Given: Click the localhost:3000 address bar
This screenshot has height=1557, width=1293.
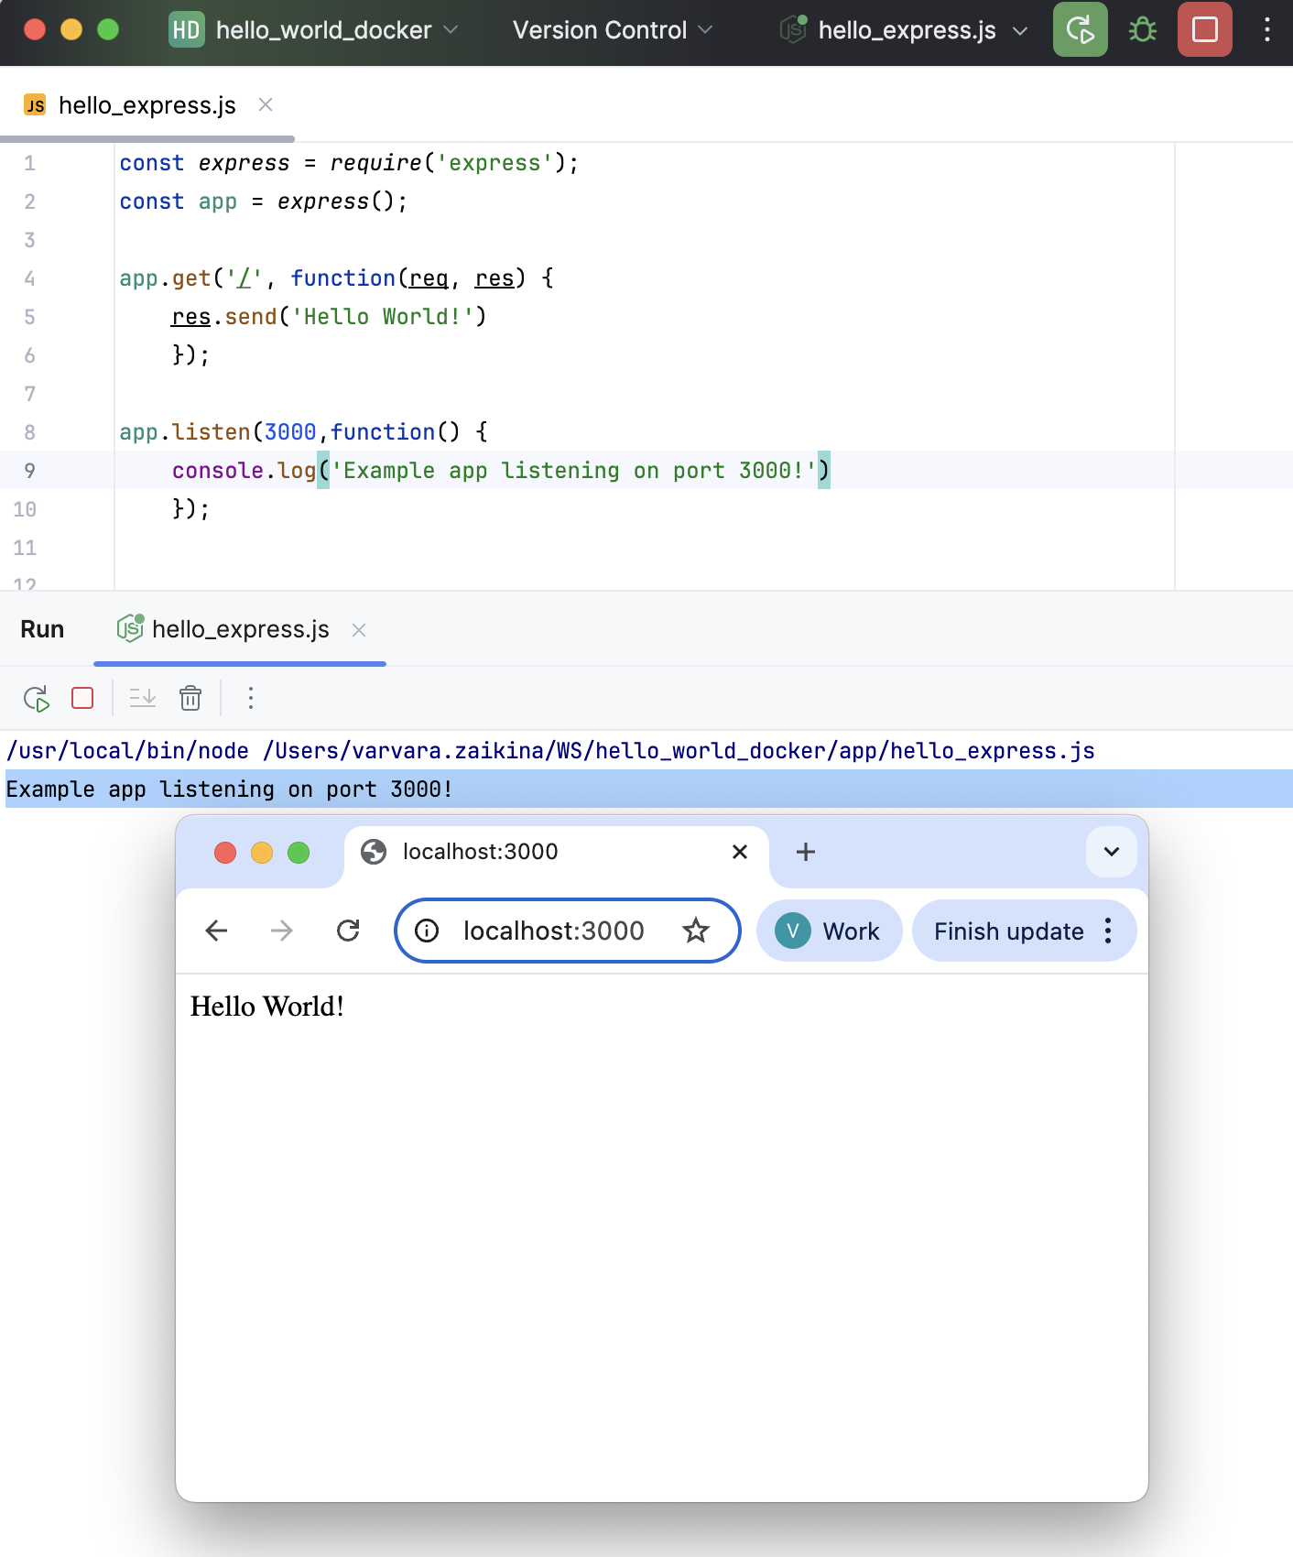Looking at the screenshot, I should [x=553, y=931].
